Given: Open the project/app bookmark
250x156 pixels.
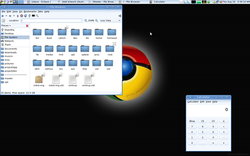Looking at the screenshot, I should pos(15,67).
